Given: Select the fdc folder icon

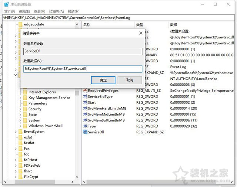Looking at the screenshot, I should 21,154.
